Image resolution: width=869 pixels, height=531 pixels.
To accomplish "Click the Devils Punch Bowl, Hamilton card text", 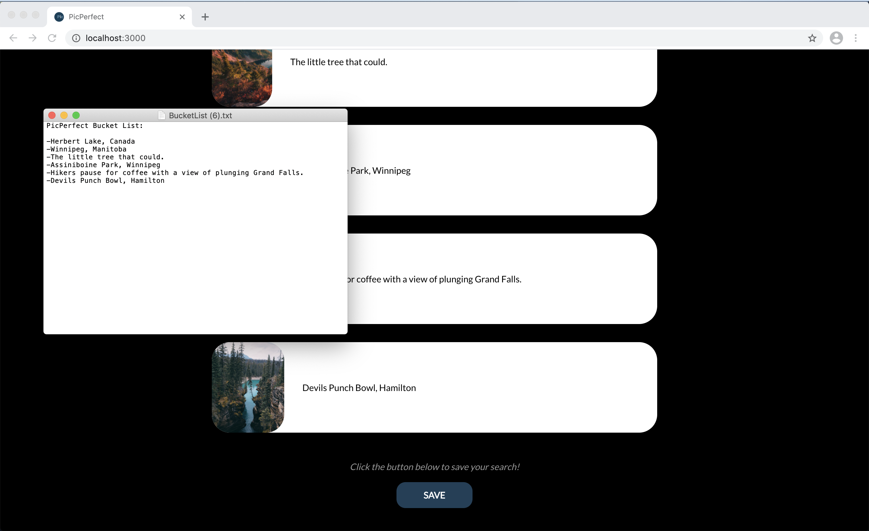I will point(359,388).
